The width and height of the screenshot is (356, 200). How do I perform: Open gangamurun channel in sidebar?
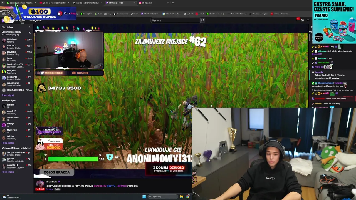pyautogui.click(x=16, y=84)
